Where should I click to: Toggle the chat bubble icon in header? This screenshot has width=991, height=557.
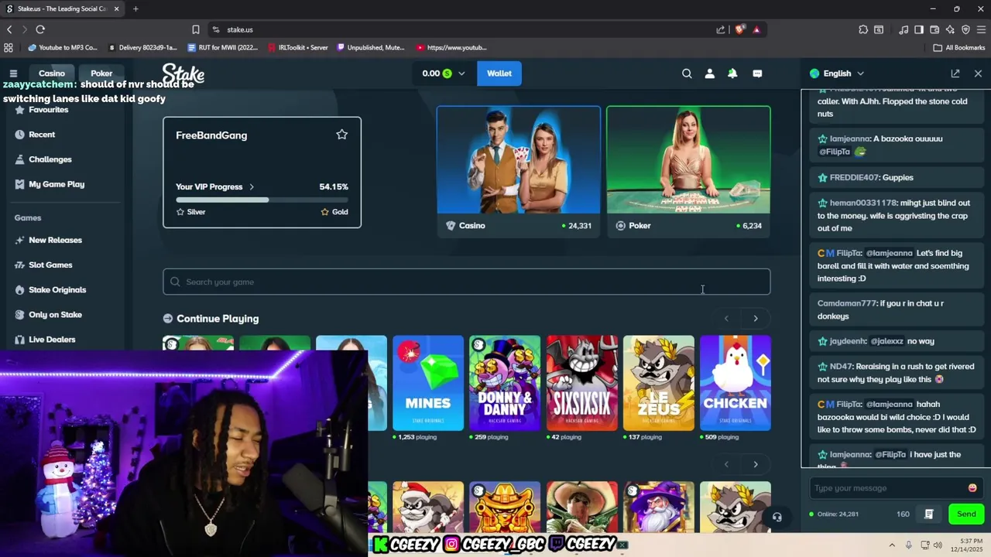pyautogui.click(x=757, y=73)
